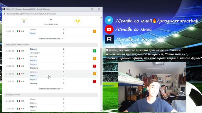This screenshot has width=202, height=113.
Task: Open the Лацио vs Верона 21.05.22 head-to-head match
Action: 51,101
